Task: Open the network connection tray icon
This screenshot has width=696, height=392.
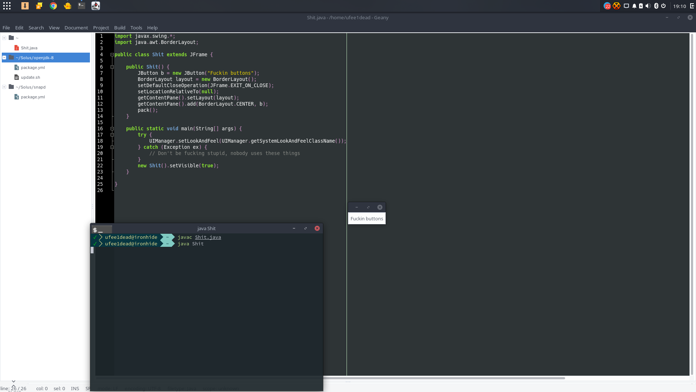Action: tap(626, 6)
